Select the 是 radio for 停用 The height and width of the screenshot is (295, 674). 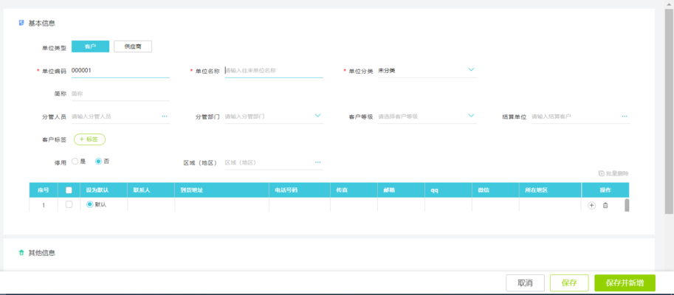[75, 162]
